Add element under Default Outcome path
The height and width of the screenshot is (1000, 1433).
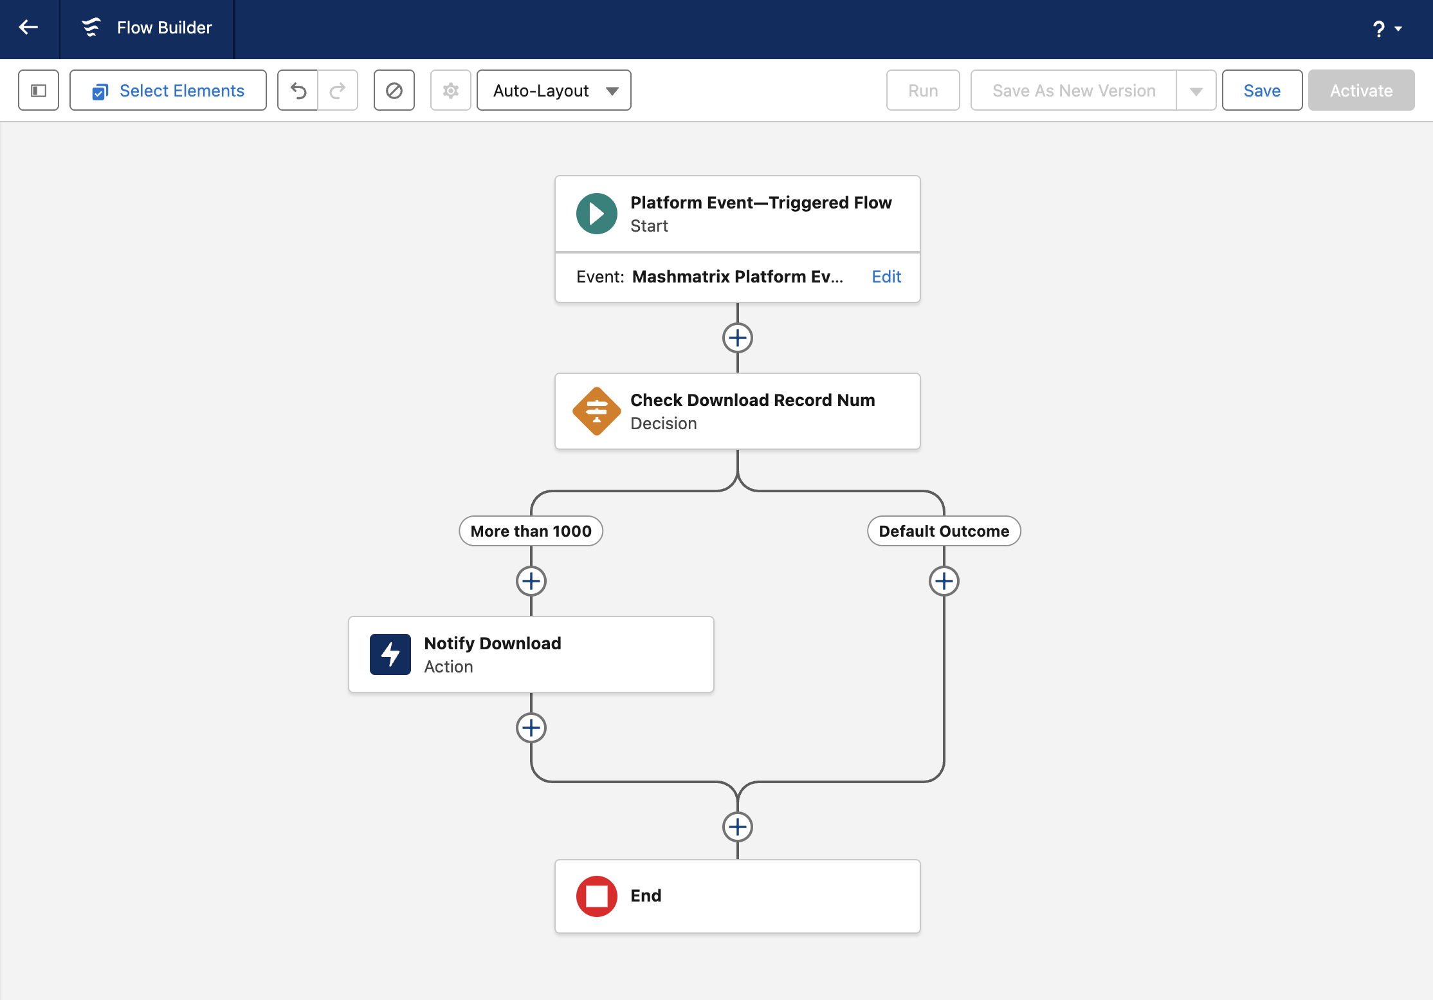[944, 581]
